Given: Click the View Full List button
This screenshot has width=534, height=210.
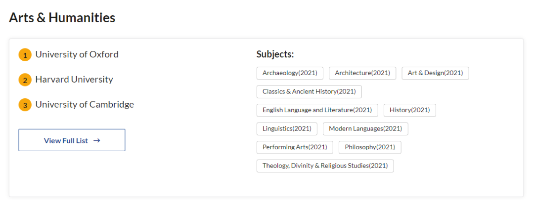Looking at the screenshot, I should (72, 140).
